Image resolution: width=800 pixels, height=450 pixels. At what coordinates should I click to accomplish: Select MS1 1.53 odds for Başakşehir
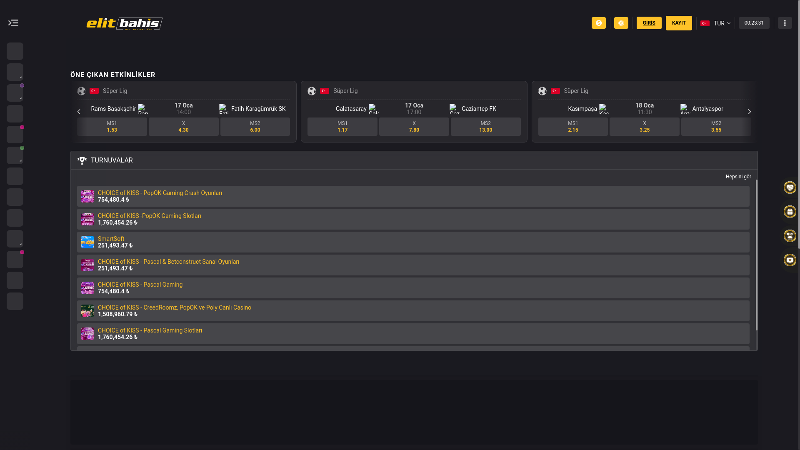[112, 127]
